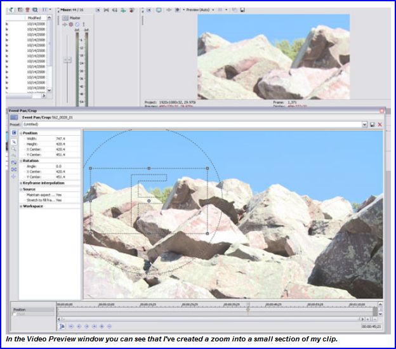Click Master bus blue automation icon
Image resolution: width=396 pixels, height=349 pixels.
(x=77, y=25)
